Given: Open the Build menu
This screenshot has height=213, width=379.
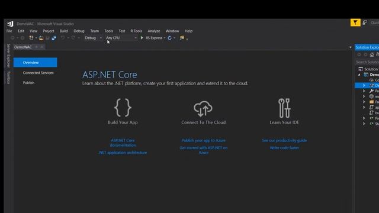Looking at the screenshot, I should (63, 31).
